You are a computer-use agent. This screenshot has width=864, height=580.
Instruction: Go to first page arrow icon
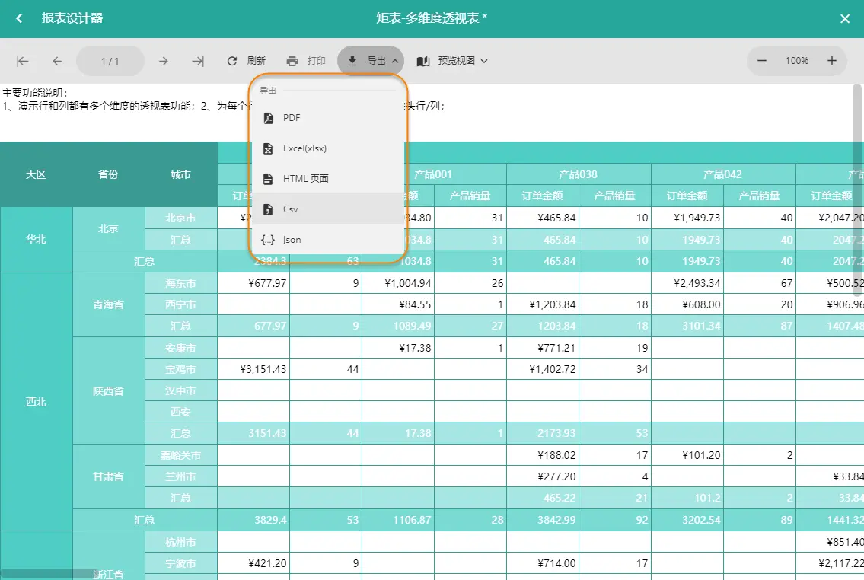23,61
